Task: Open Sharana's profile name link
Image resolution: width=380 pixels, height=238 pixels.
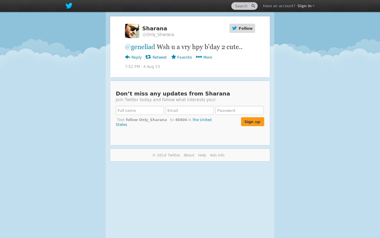Action: 155,28
